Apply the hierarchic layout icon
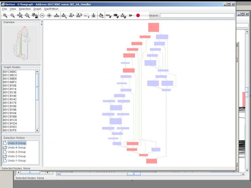 56,16
